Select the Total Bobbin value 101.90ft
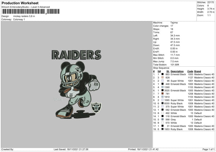This screenshot has width=216, height=152. coord(175,65)
